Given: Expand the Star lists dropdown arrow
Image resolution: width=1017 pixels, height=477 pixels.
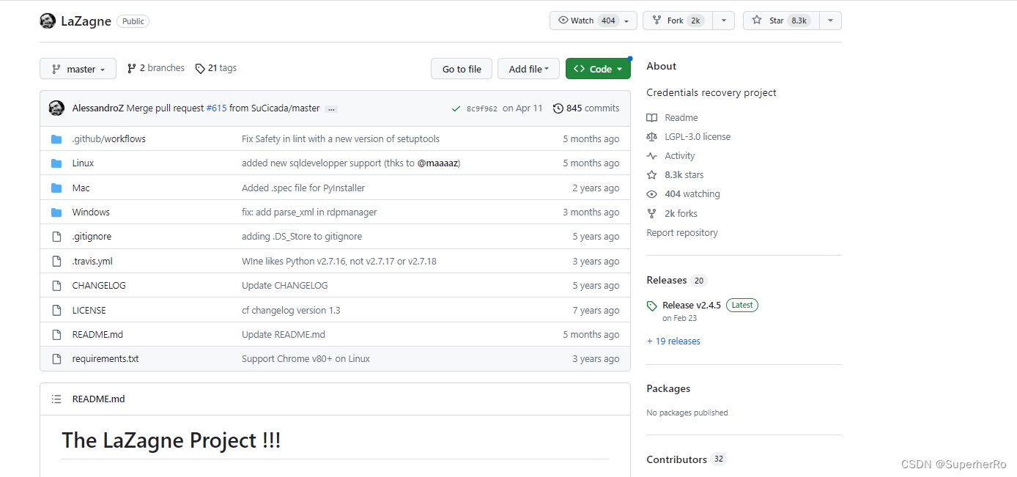Looking at the screenshot, I should 830,21.
